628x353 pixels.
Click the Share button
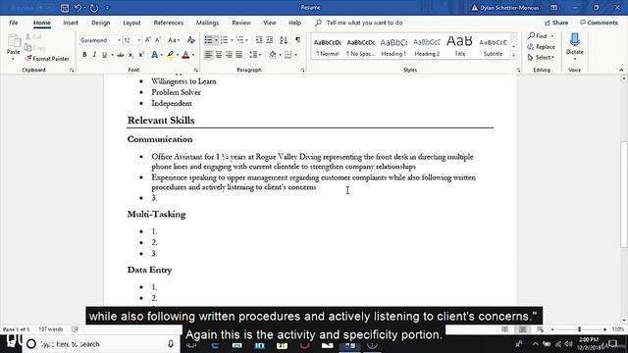coord(556,23)
